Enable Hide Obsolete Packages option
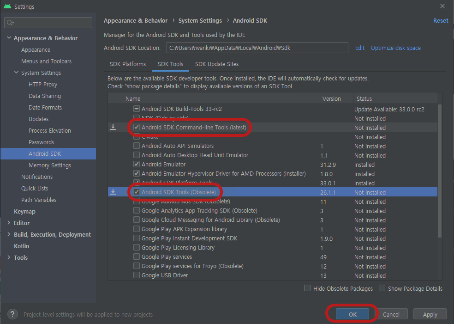The image size is (454, 324). pos(307,288)
